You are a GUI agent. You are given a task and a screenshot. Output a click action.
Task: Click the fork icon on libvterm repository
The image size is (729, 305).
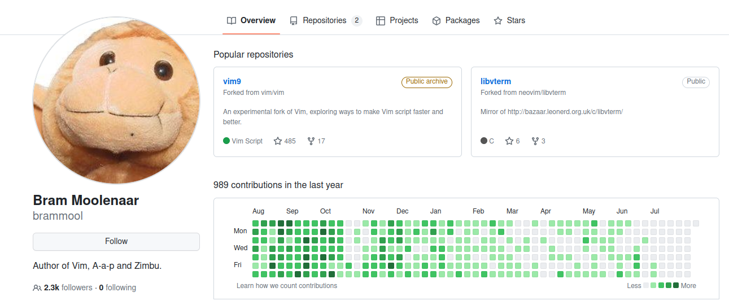(x=535, y=141)
